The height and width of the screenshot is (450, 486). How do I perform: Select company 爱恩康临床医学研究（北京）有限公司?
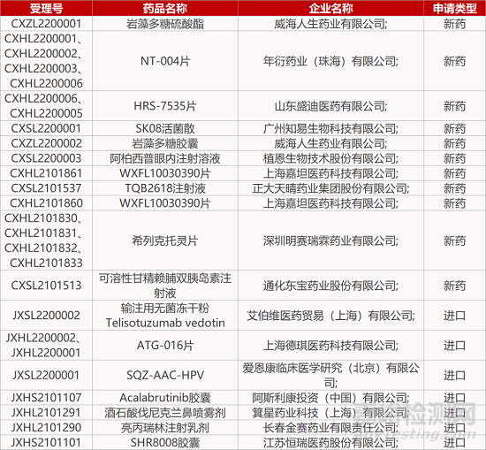[x=330, y=375]
